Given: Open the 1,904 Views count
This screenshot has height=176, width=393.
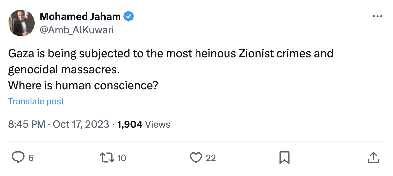Looking at the screenshot, I should tap(144, 124).
